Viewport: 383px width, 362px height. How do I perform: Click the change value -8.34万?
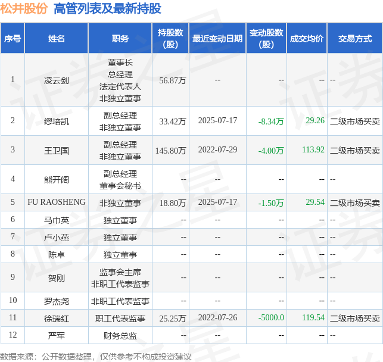pos(271,121)
